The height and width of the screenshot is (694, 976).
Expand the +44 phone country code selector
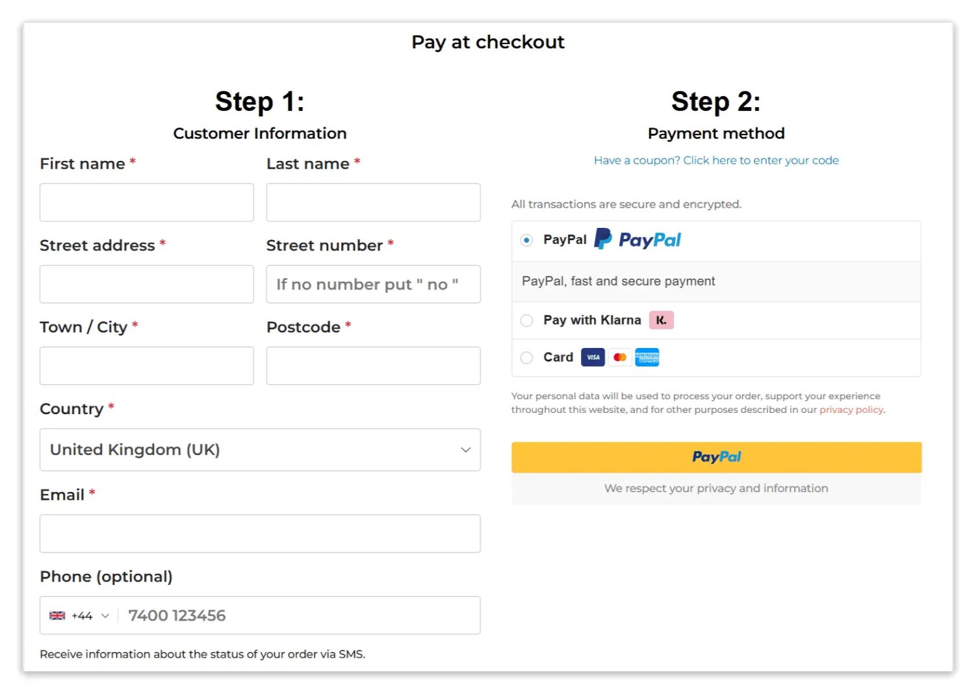click(79, 615)
